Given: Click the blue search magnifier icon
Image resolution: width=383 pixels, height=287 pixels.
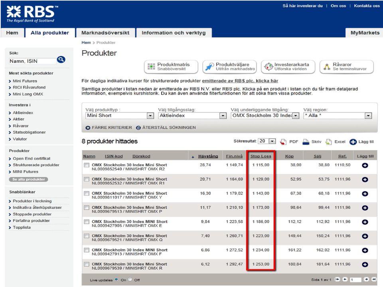Looking at the screenshot, I should click(61, 59).
